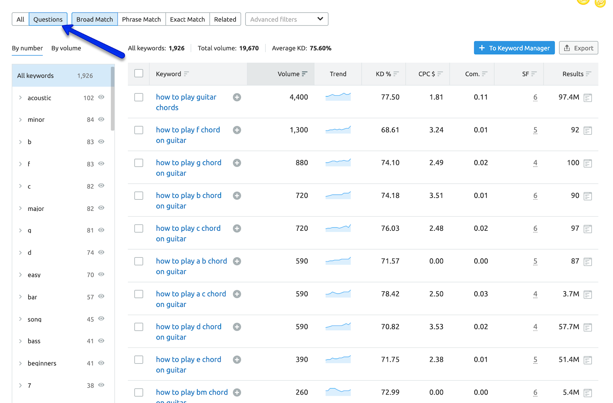Screen dimensions: 613x403
Task: Sort by Keyword column icon
Action: coord(186,74)
